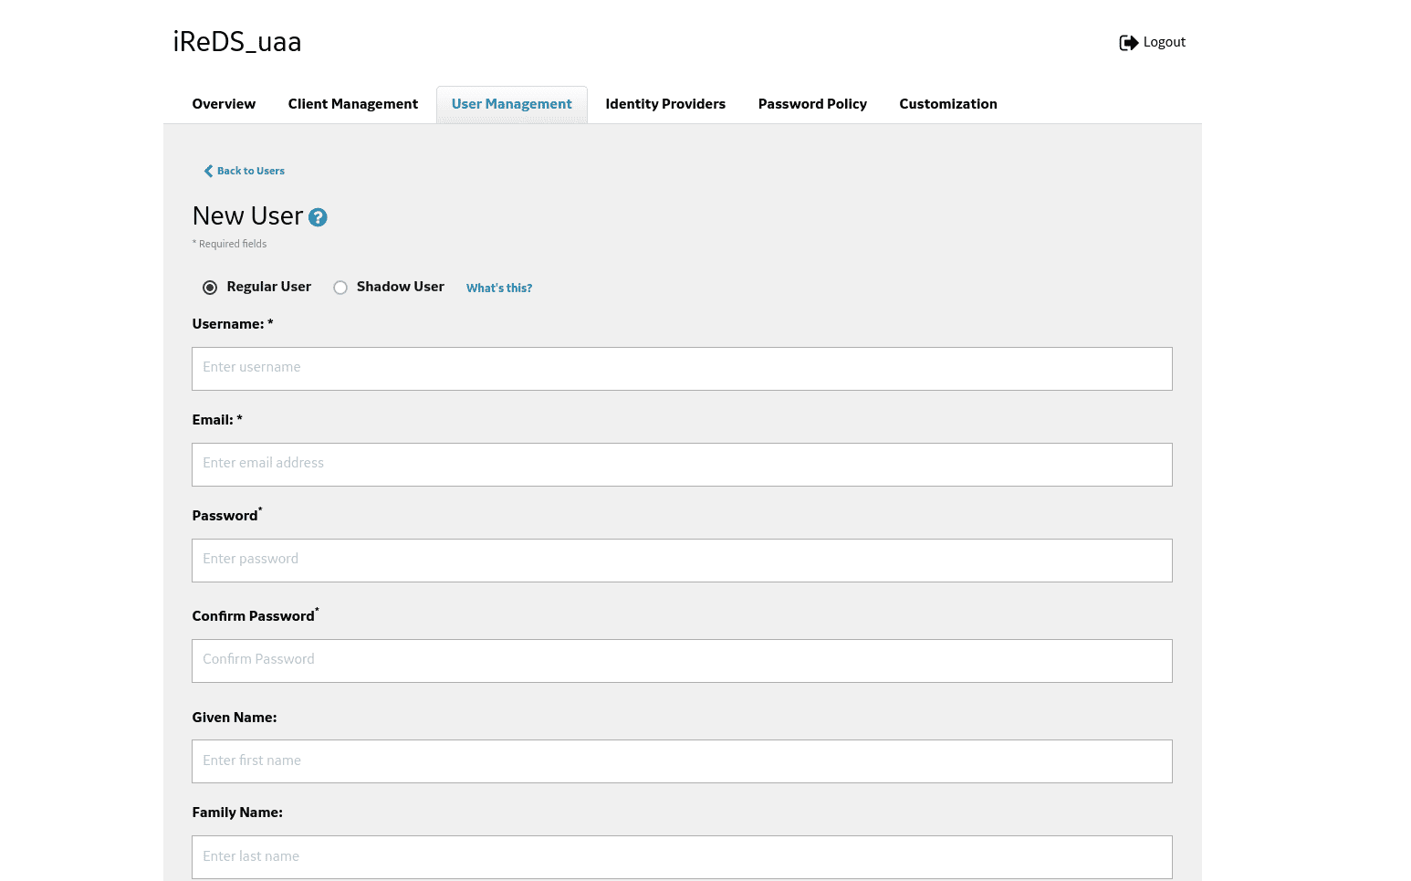Open the New User help question mark icon

318,217
